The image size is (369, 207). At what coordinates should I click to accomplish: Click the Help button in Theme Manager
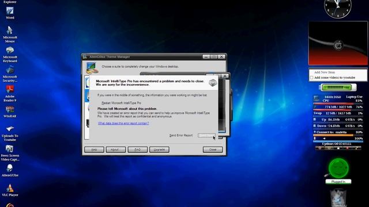coord(94,149)
